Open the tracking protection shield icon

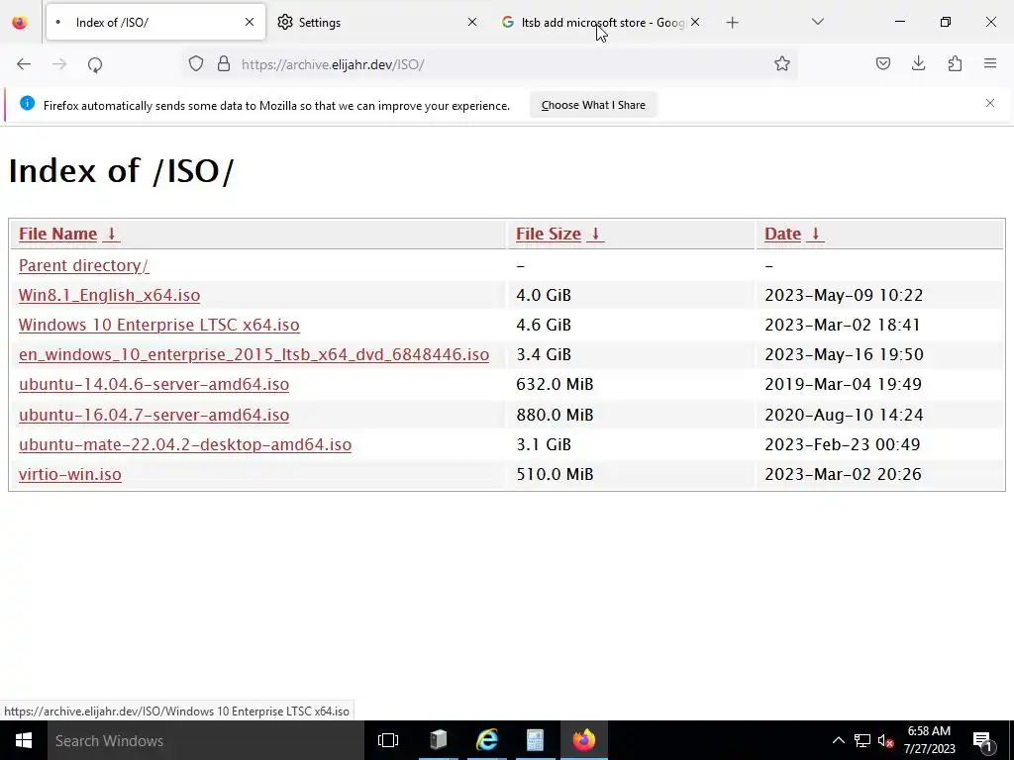[x=196, y=64]
